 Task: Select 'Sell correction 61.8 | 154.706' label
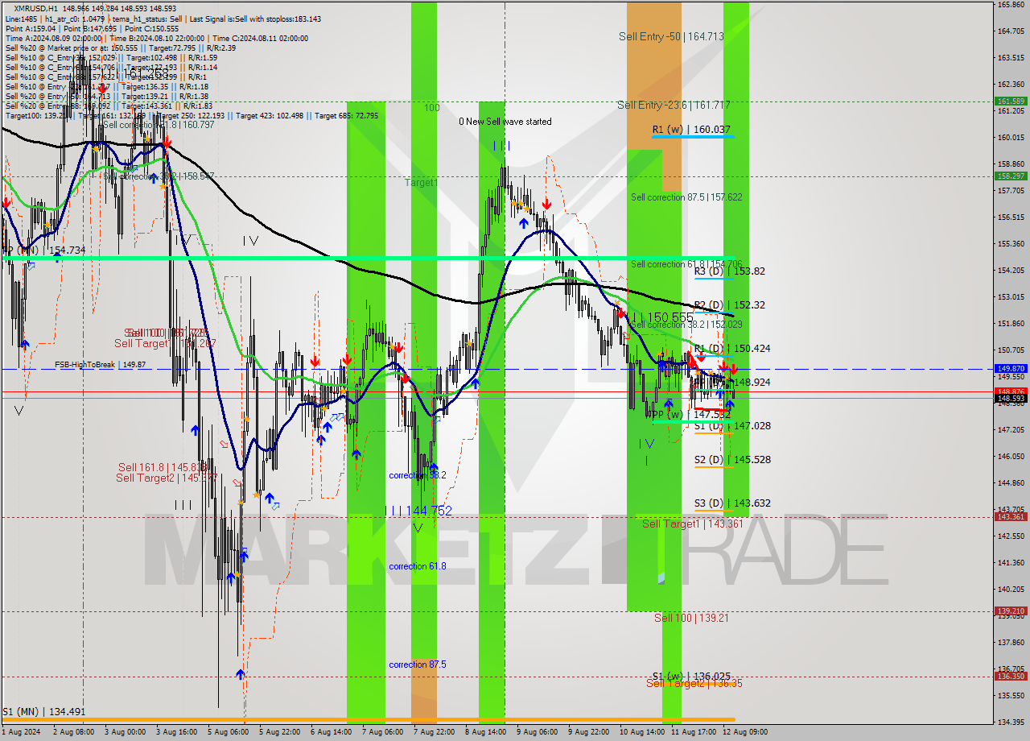tap(686, 264)
